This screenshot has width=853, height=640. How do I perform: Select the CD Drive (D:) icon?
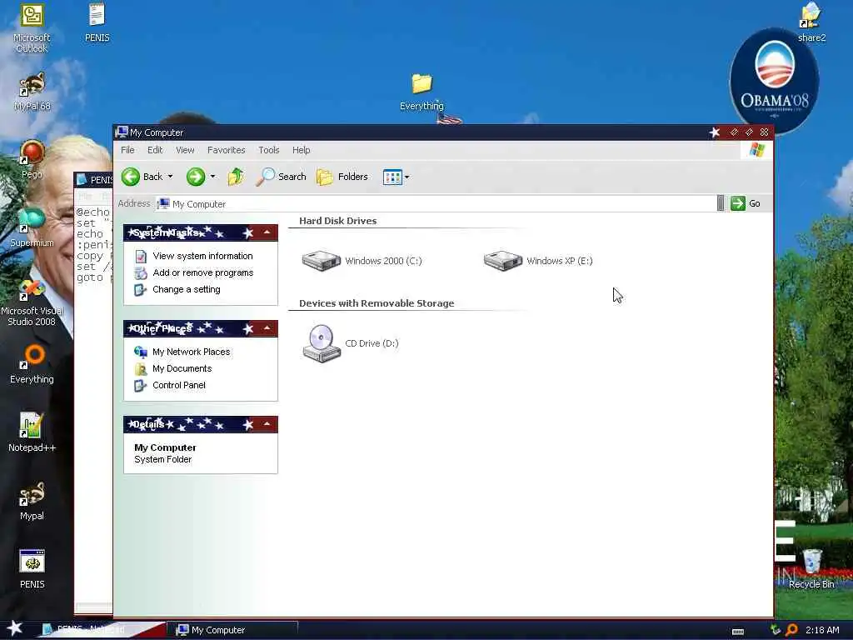pyautogui.click(x=351, y=343)
